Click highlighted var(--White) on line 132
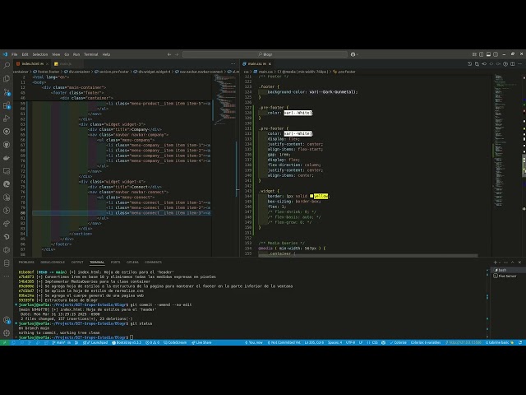Image resolution: width=526 pixels, height=395 pixels. (298, 133)
